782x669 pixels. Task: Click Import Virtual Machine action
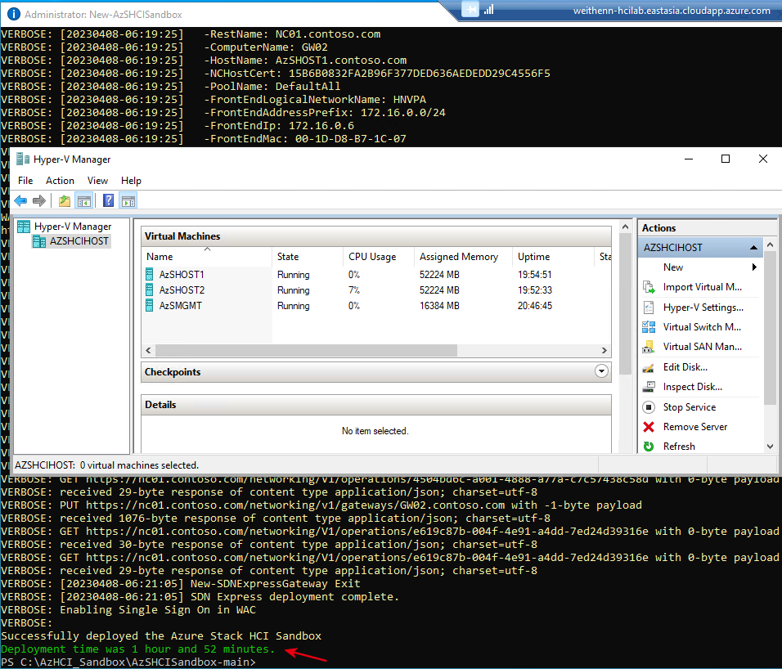tap(702, 287)
